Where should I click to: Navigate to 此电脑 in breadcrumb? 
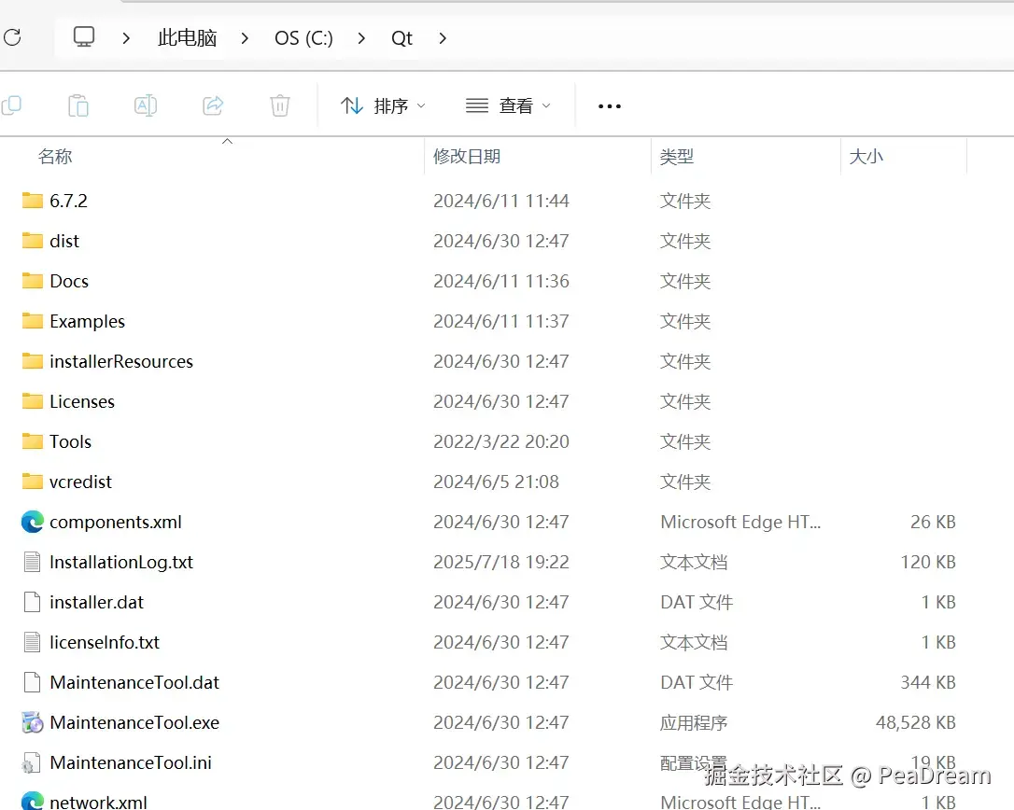187,38
